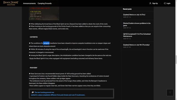Click 'Within 30 minutes of using the map' line
Screen dimensions: 177x100
(x=69, y=51)
